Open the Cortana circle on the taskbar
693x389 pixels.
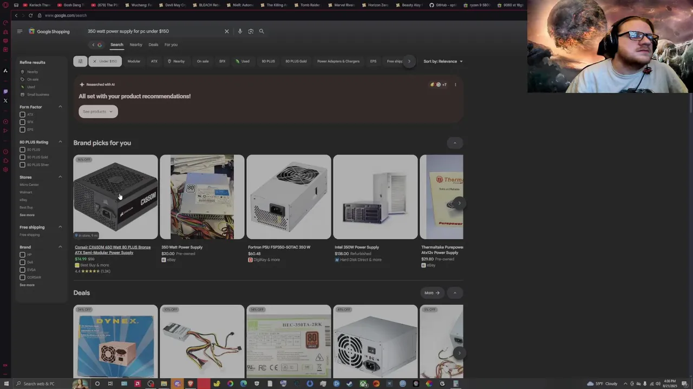pyautogui.click(x=97, y=384)
